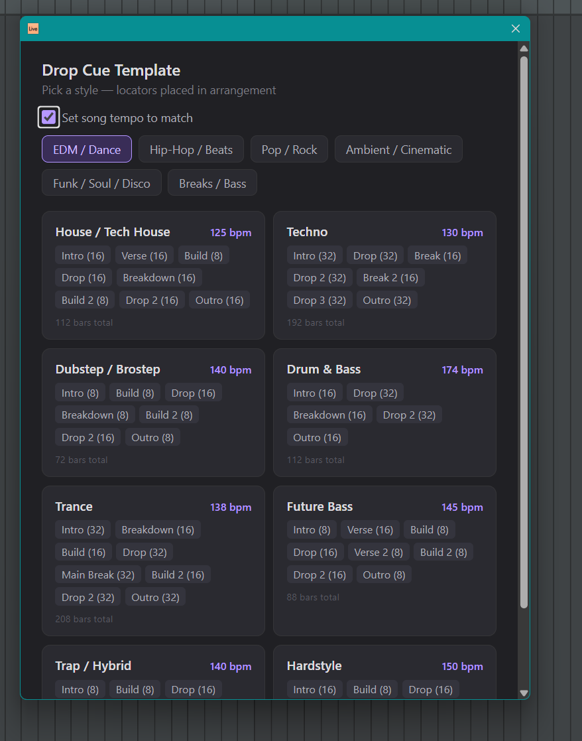Screen dimensions: 582x741
Task: Click Verse (16) chip in House card
Action: 145,255
